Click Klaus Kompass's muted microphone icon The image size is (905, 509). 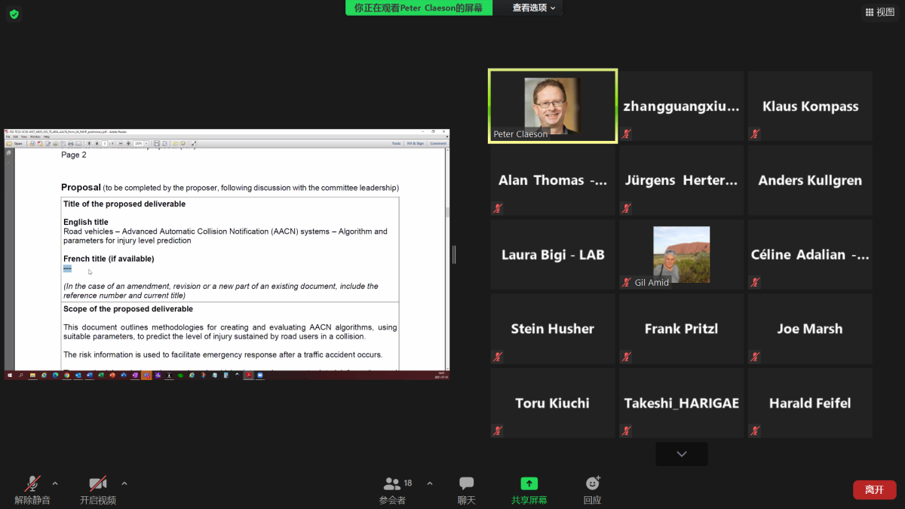[755, 134]
